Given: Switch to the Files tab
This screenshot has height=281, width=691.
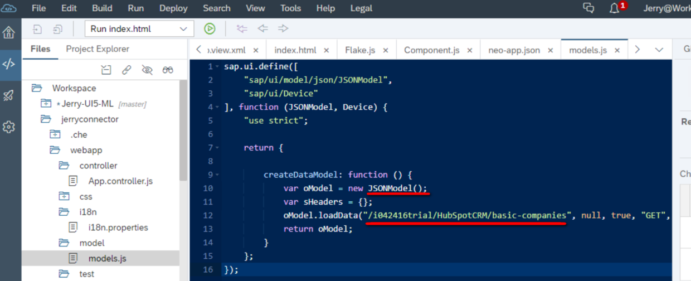Looking at the screenshot, I should 40,49.
